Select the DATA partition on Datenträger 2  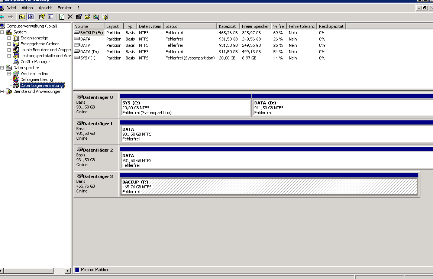pyautogui.click(x=277, y=158)
